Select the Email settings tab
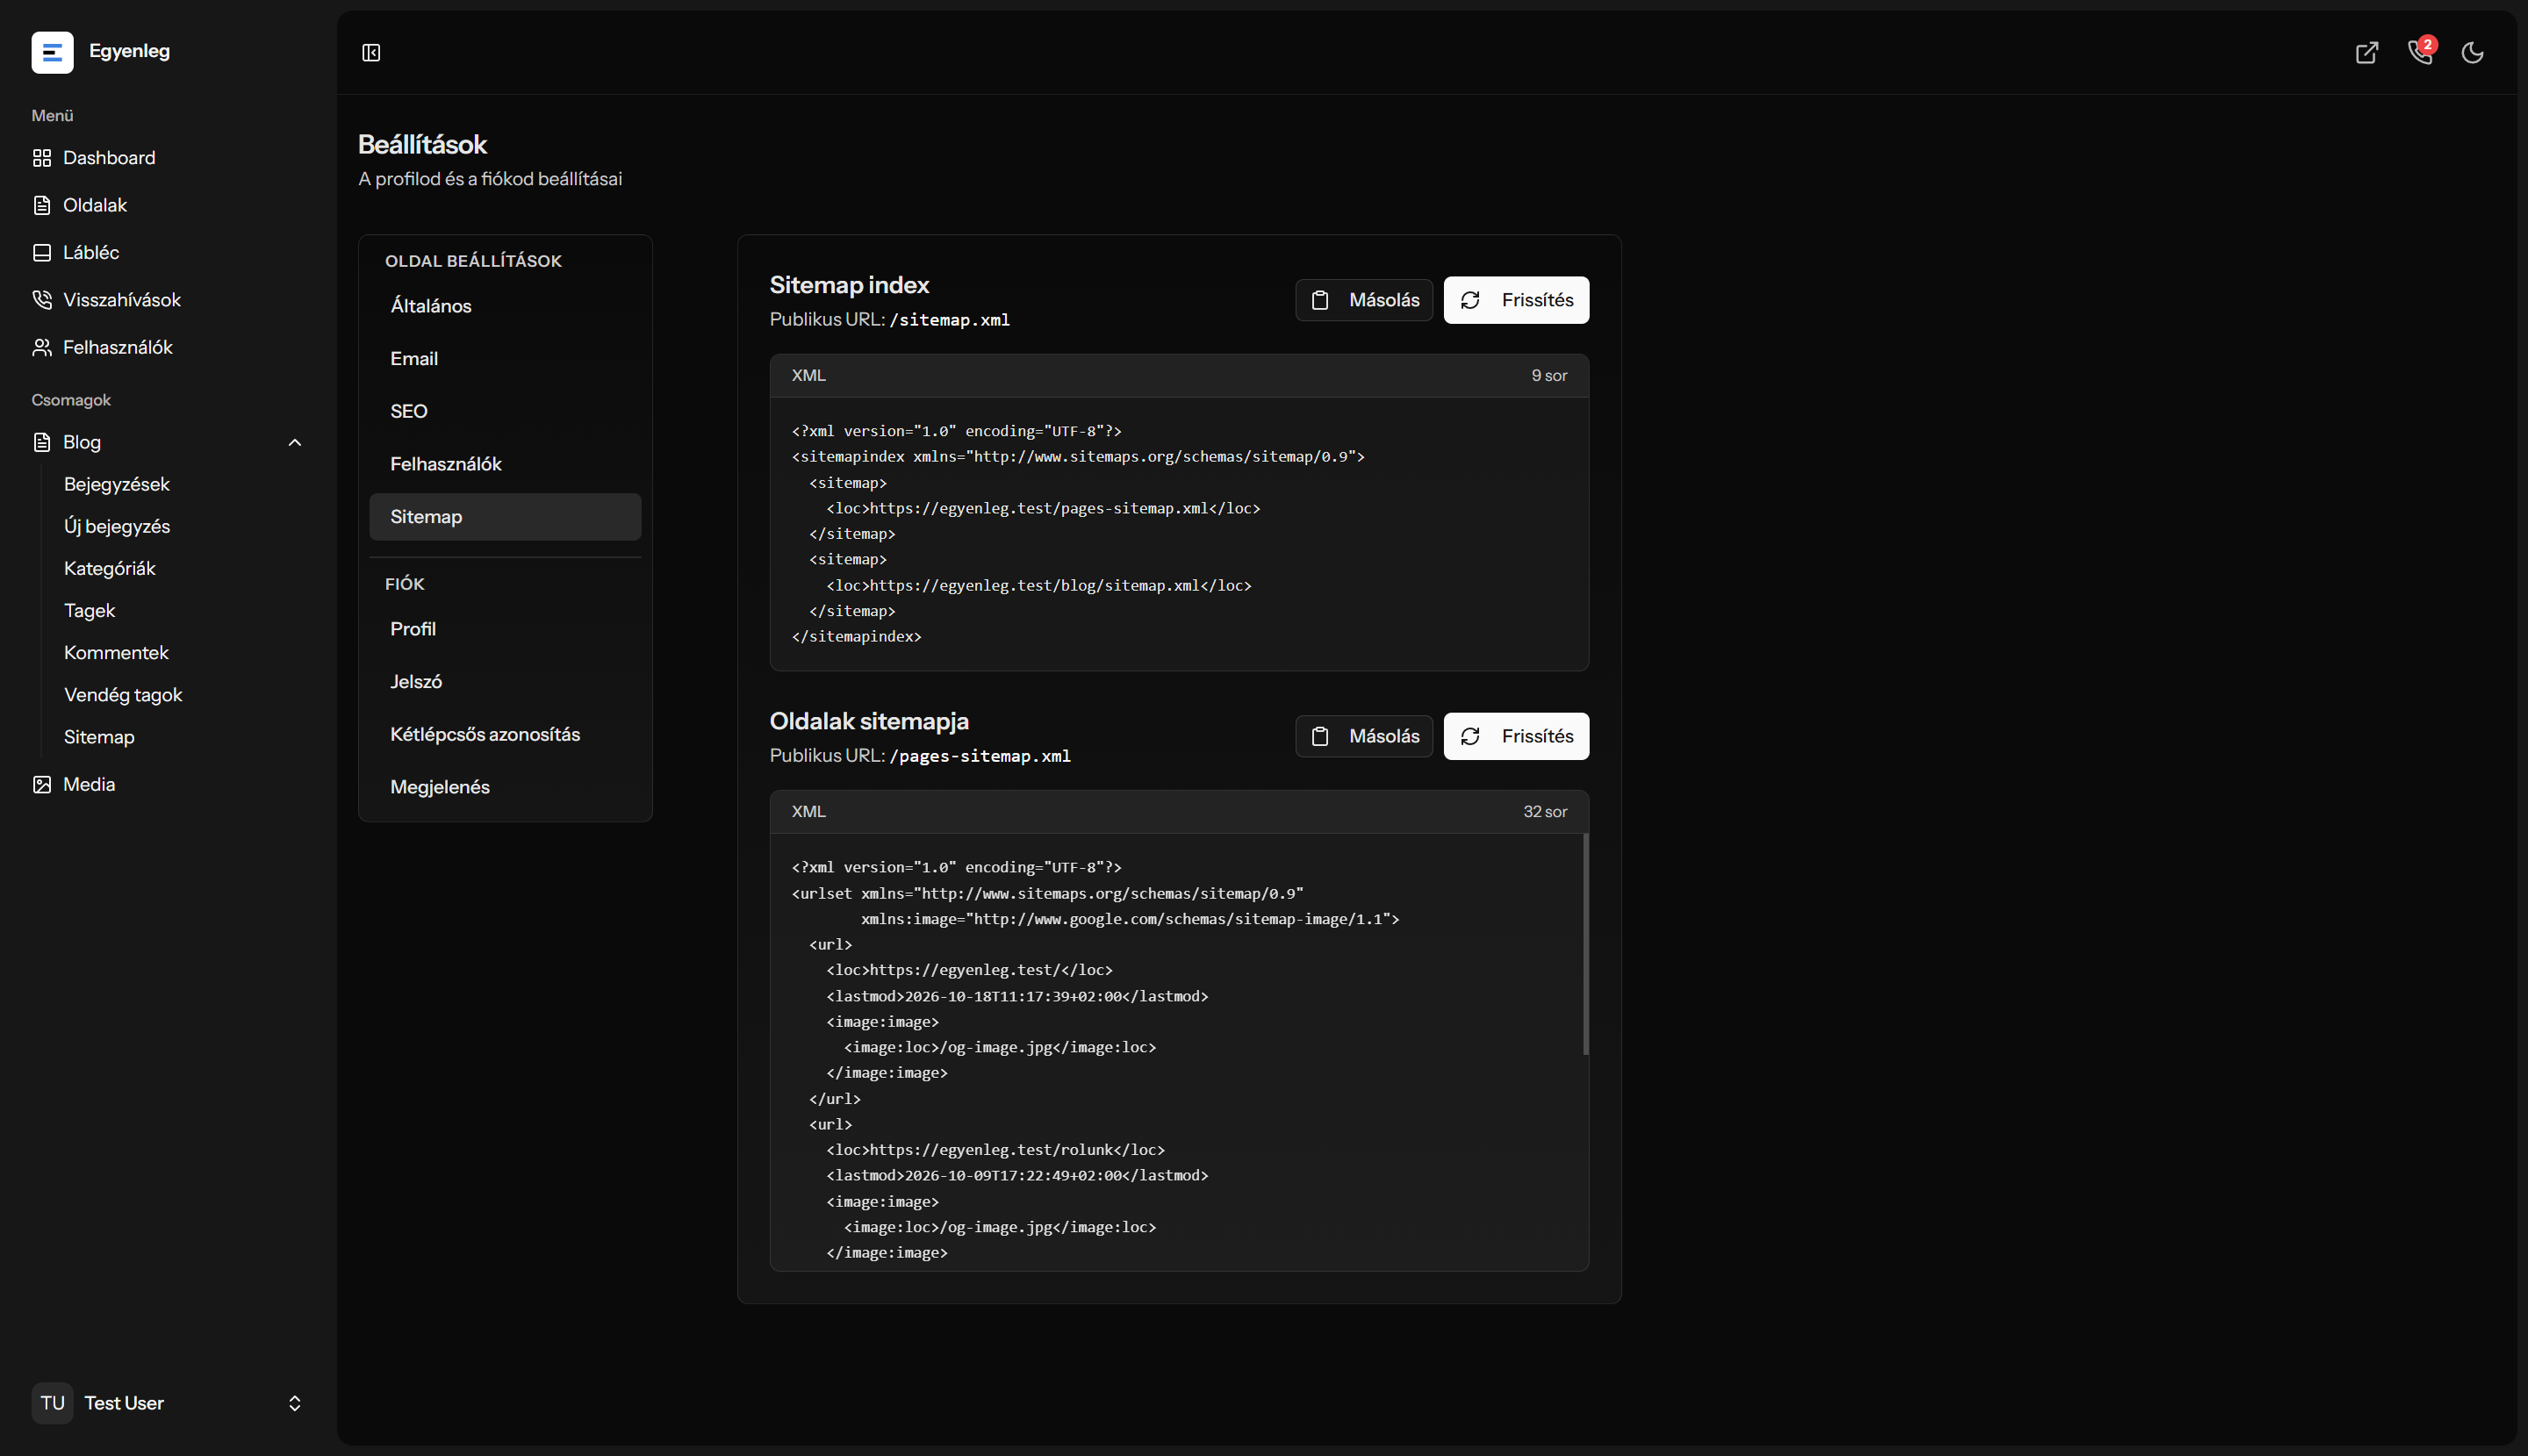Screen dimensions: 2528x1456 point(505,359)
